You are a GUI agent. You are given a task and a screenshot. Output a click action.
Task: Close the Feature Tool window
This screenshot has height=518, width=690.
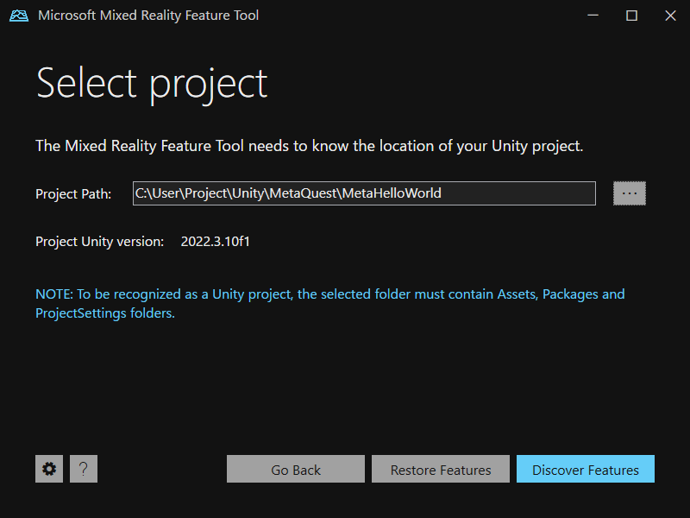[x=670, y=16]
